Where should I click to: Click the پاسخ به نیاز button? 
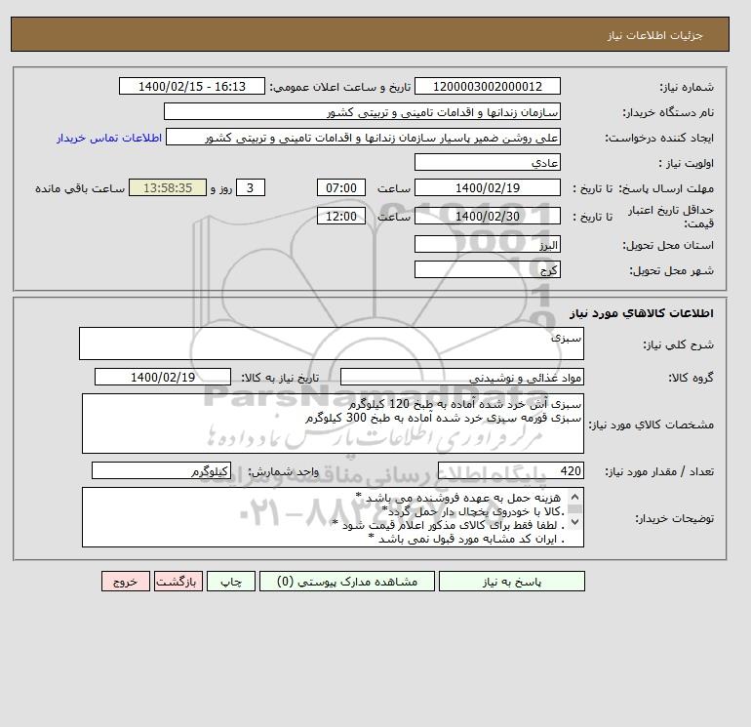tap(511, 582)
